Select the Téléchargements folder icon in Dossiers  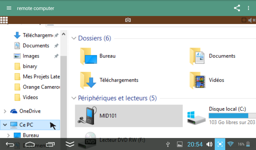(88, 80)
